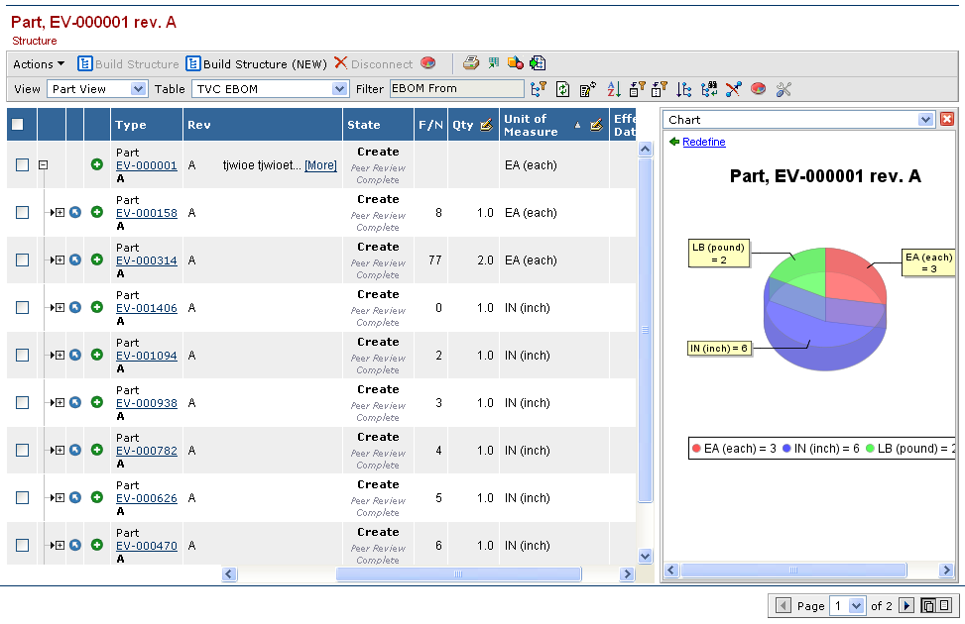The width and height of the screenshot is (965, 624).
Task: Go to the next page with the arrow
Action: [x=905, y=605]
